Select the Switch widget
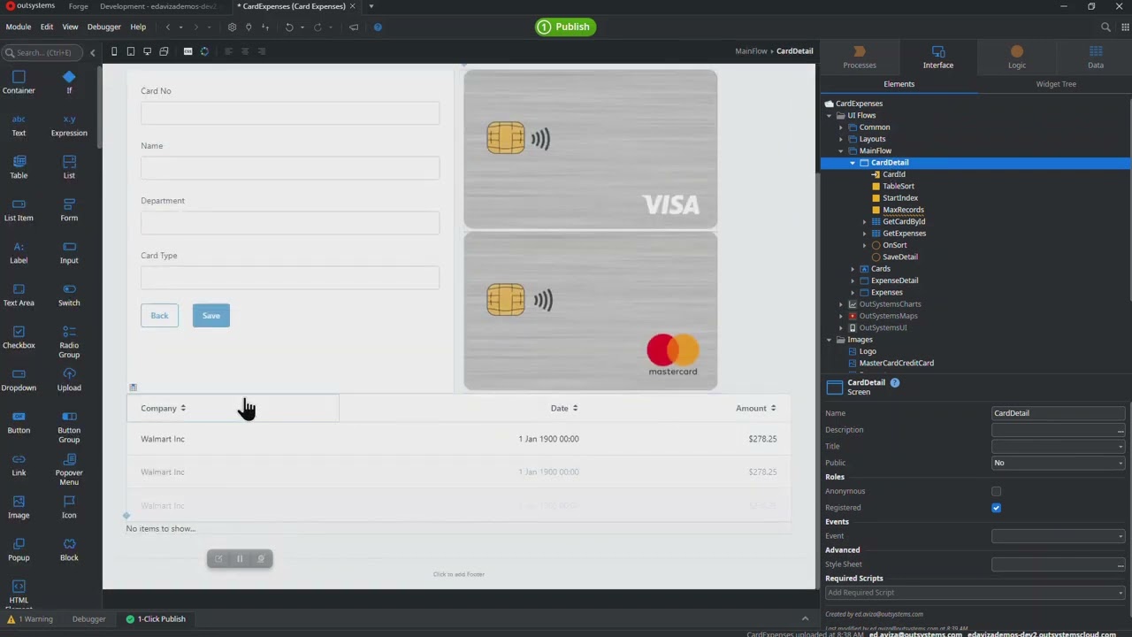Screen dimensions: 1132x637 [69, 295]
